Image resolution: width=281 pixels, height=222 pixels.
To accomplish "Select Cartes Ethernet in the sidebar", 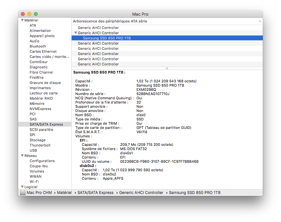I will pyautogui.click(x=43, y=51).
